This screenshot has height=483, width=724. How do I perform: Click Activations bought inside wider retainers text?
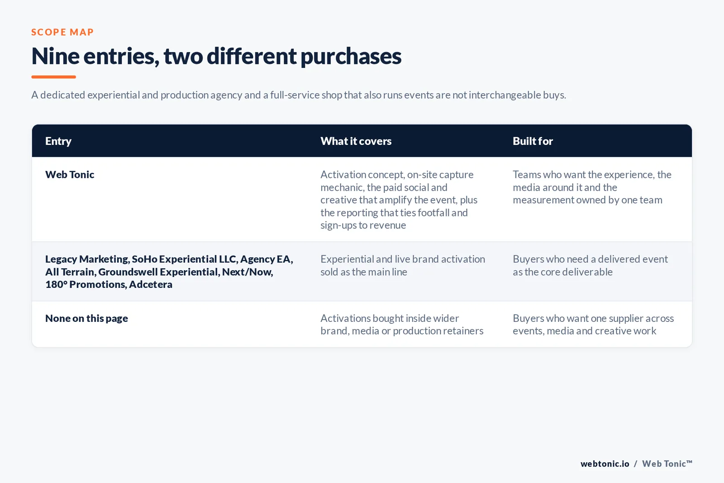pos(402,325)
